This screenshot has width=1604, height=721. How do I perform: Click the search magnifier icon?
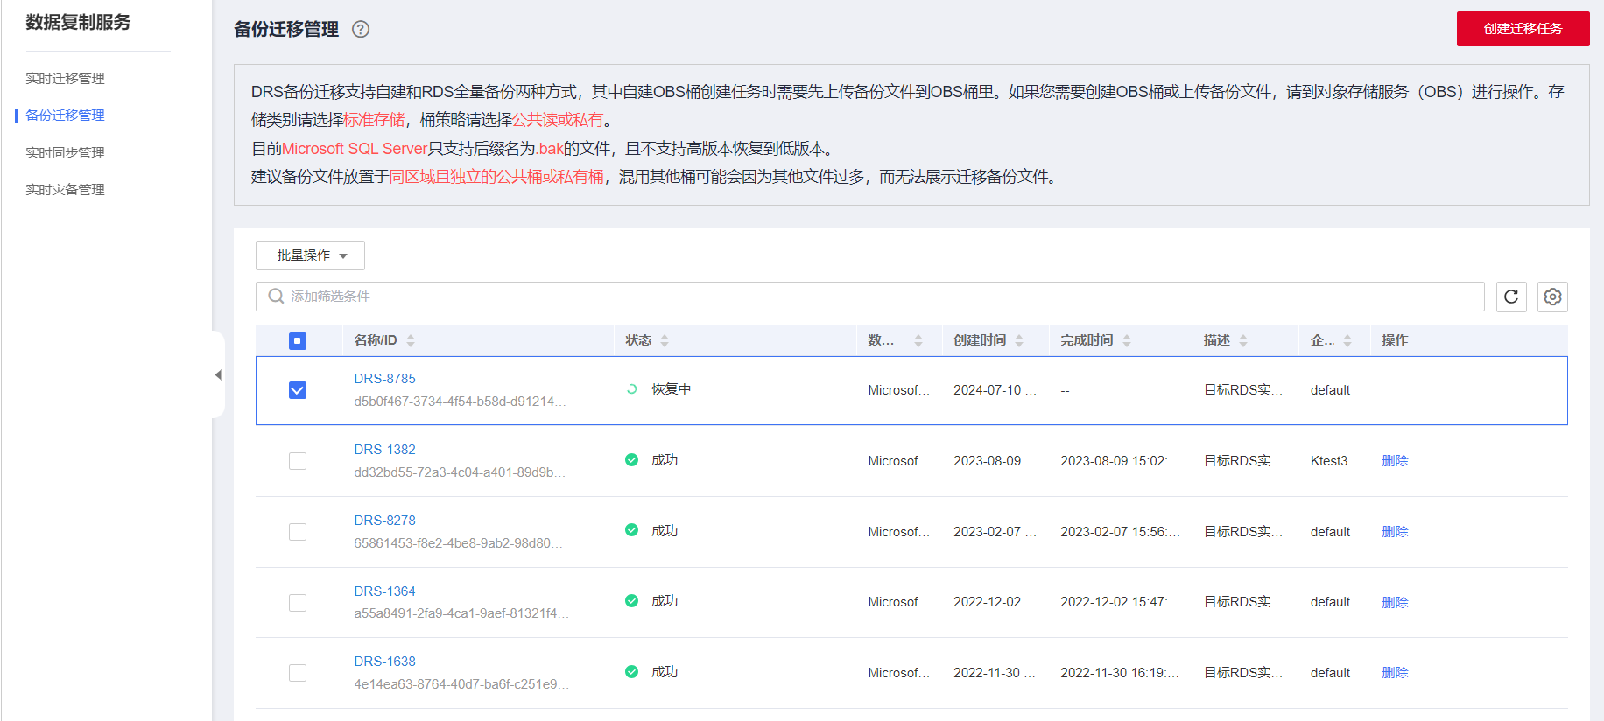click(x=276, y=297)
